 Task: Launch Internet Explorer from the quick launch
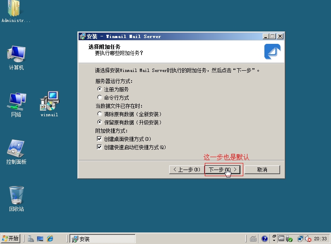[x=50, y=239]
